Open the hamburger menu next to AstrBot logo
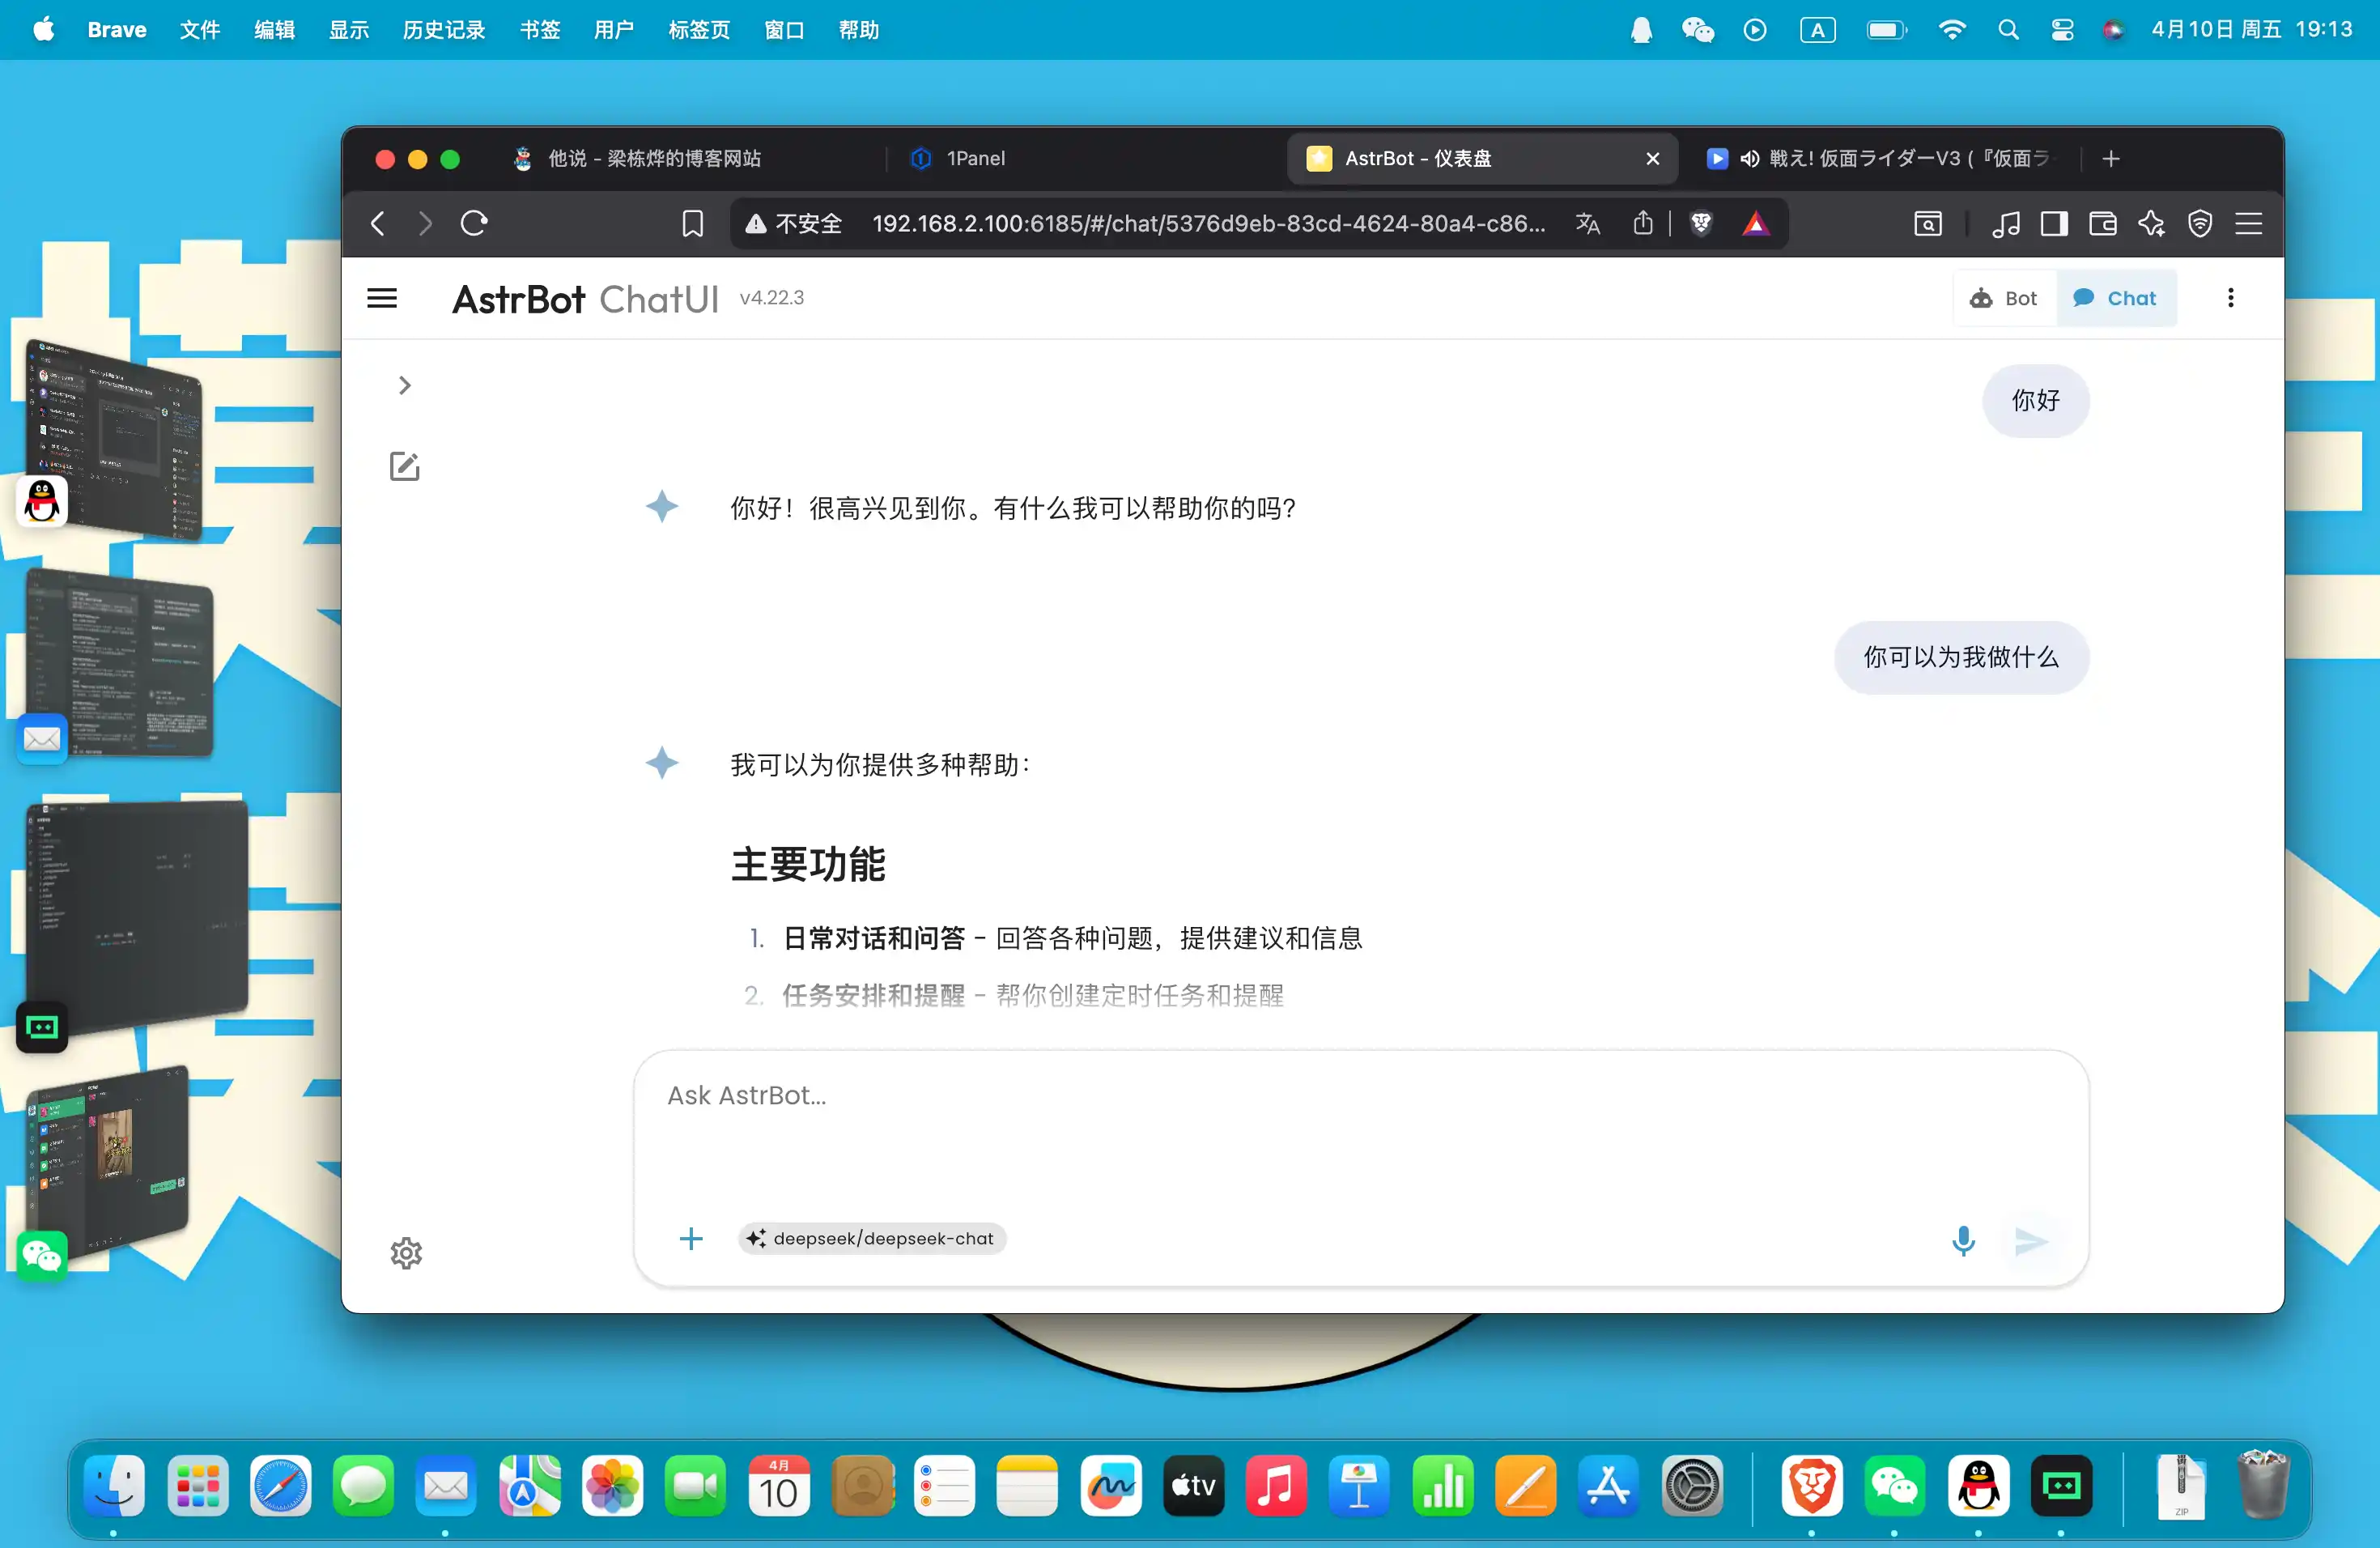The height and width of the screenshot is (1548, 2380). tap(382, 298)
